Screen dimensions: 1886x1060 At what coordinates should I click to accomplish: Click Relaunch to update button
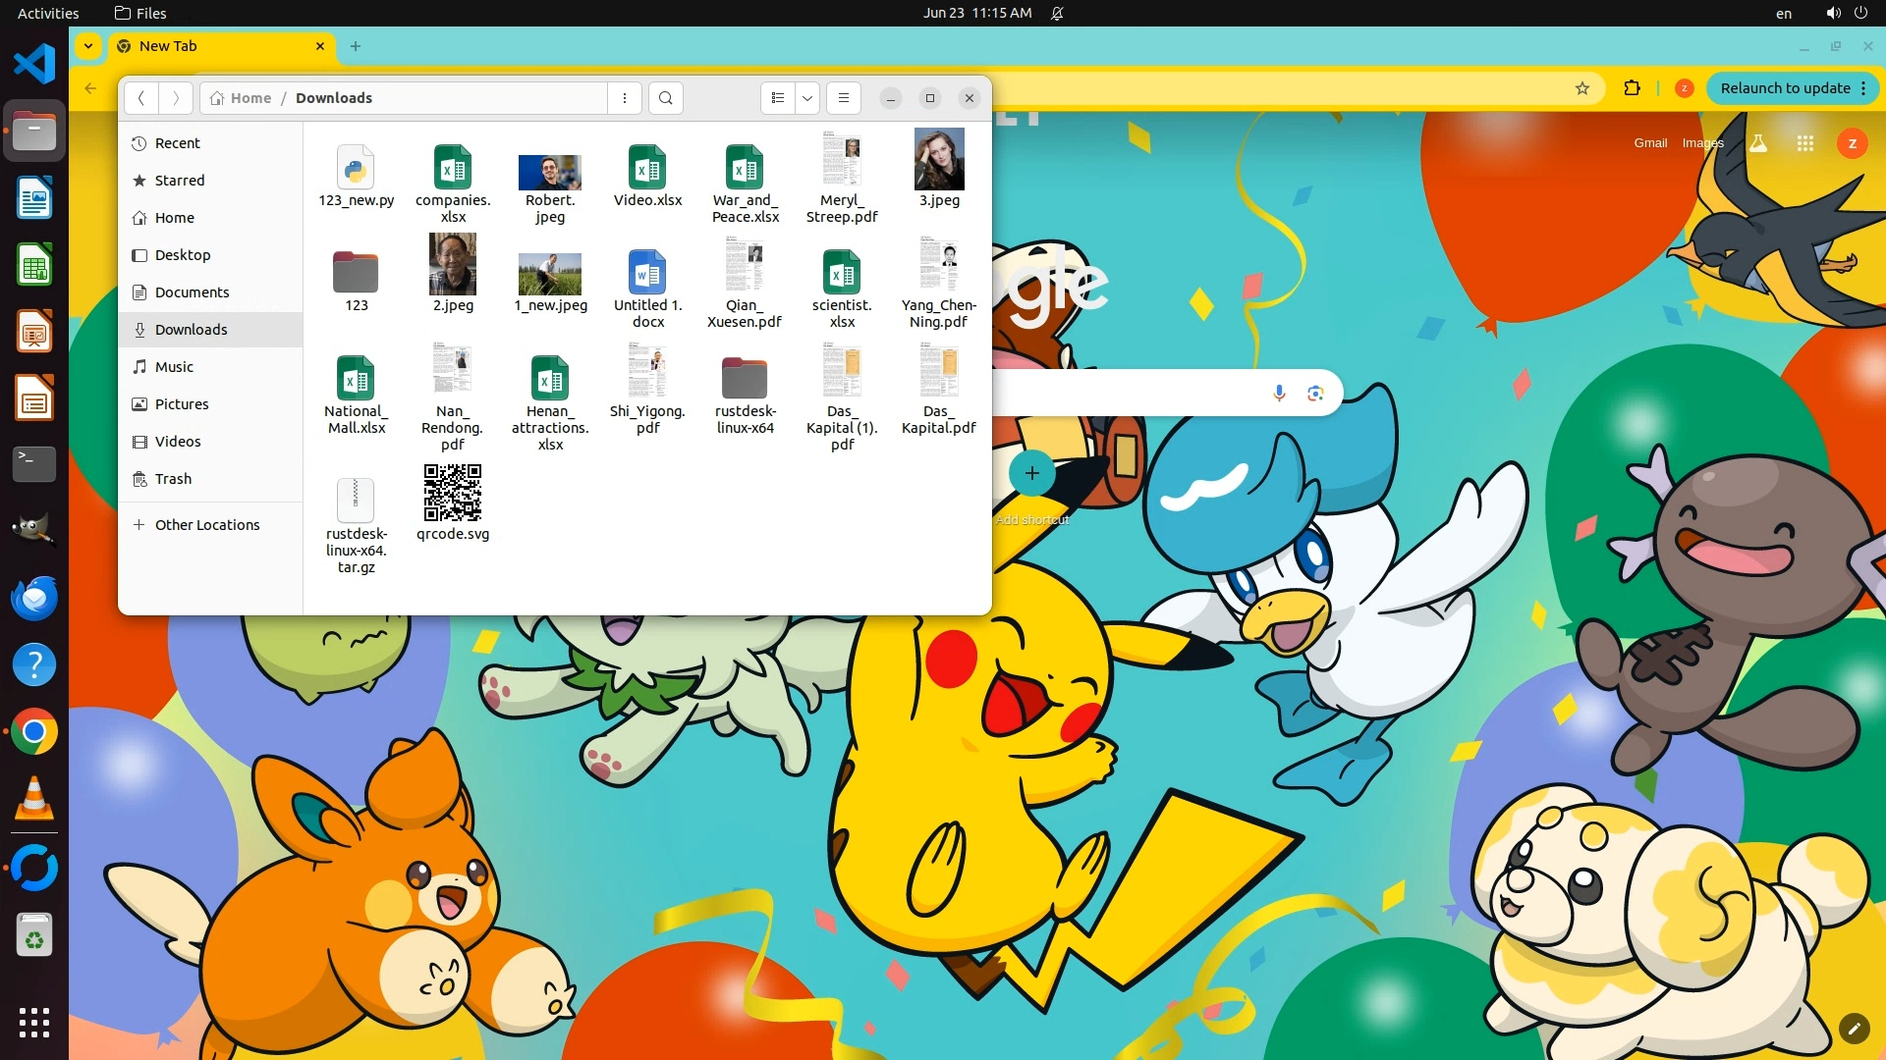(x=1785, y=88)
